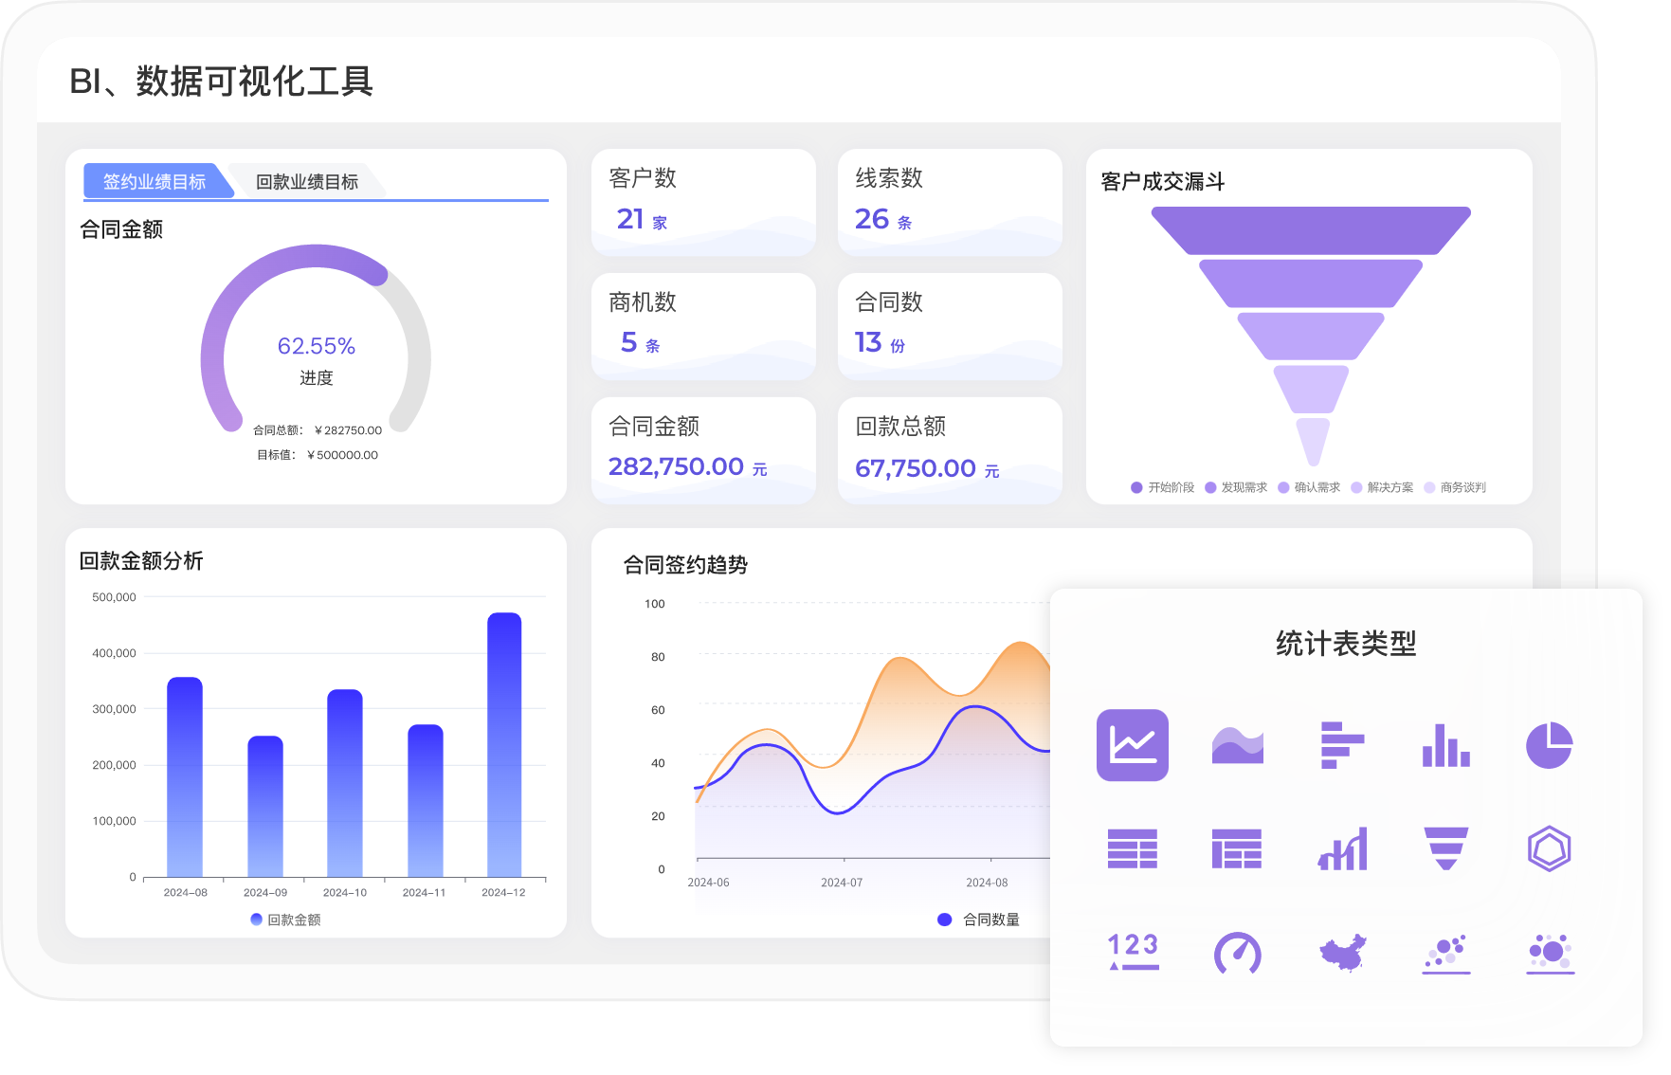Viewport: 1671px width, 1075px height.
Task: Pick the gauge dashboard chart icon
Action: click(x=1237, y=953)
